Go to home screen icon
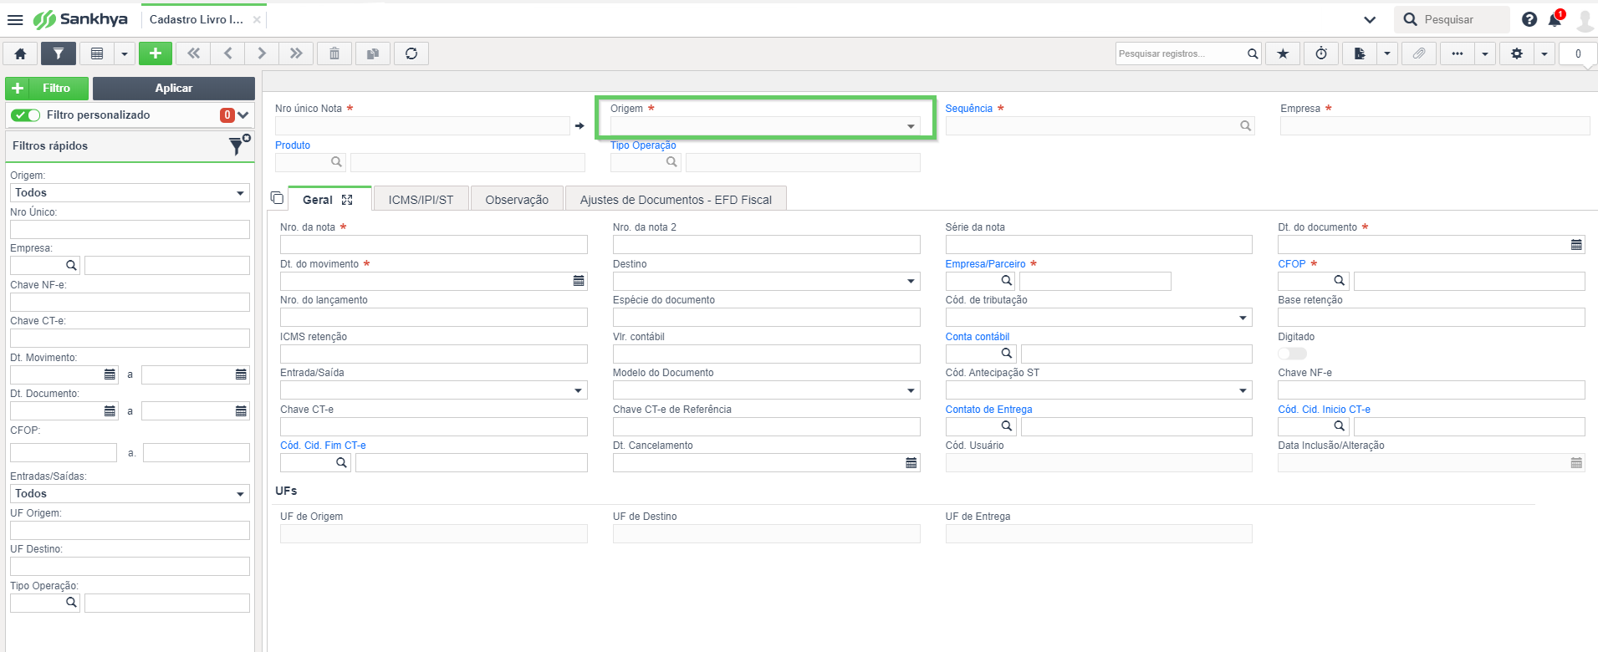 coord(21,53)
